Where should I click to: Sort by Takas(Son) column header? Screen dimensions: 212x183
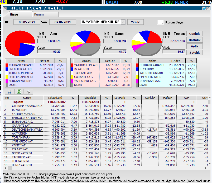click(x=55, y=98)
